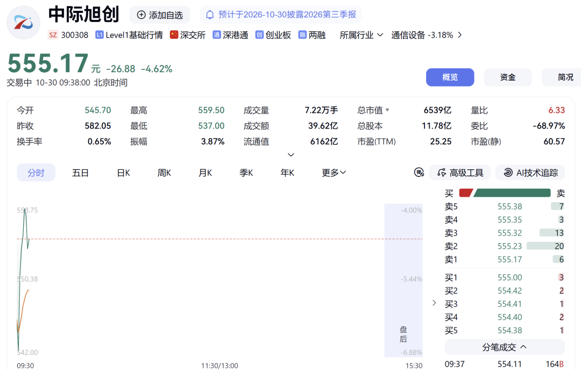The image size is (581, 370).
Task: Open 高级工具 advanced tools
Action: (460, 173)
